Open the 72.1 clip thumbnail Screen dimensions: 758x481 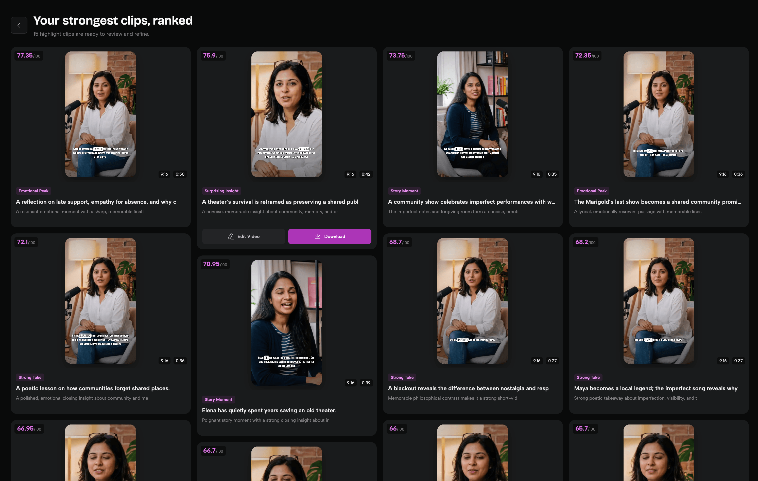(x=100, y=301)
